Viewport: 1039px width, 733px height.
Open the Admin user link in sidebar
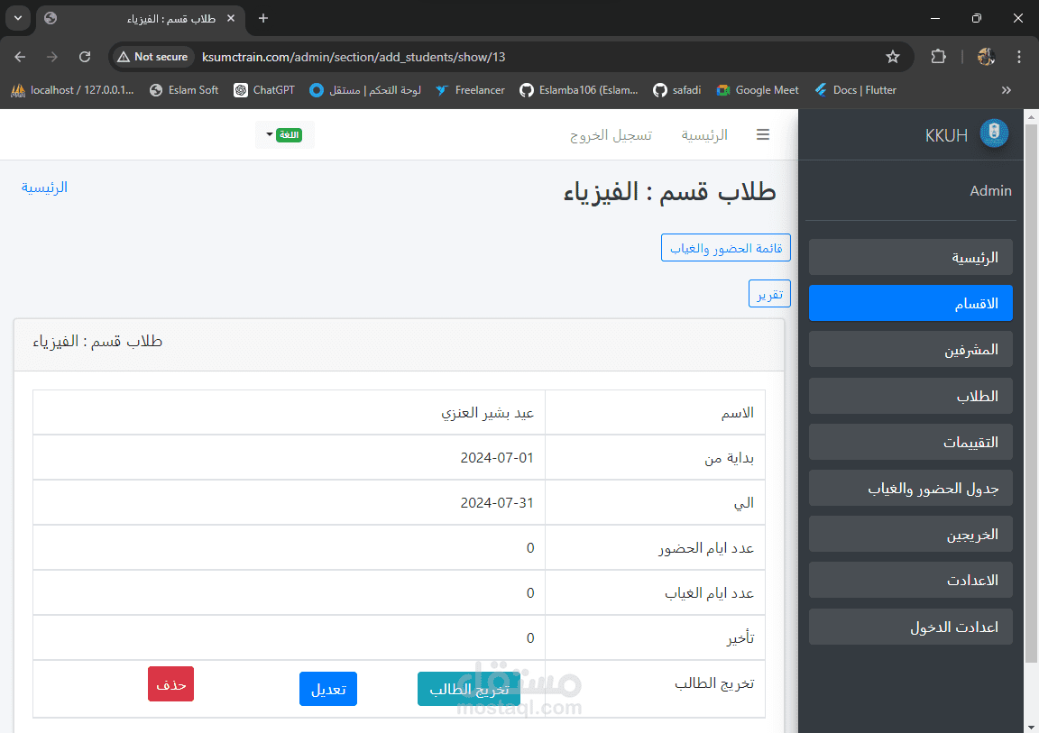click(x=990, y=191)
